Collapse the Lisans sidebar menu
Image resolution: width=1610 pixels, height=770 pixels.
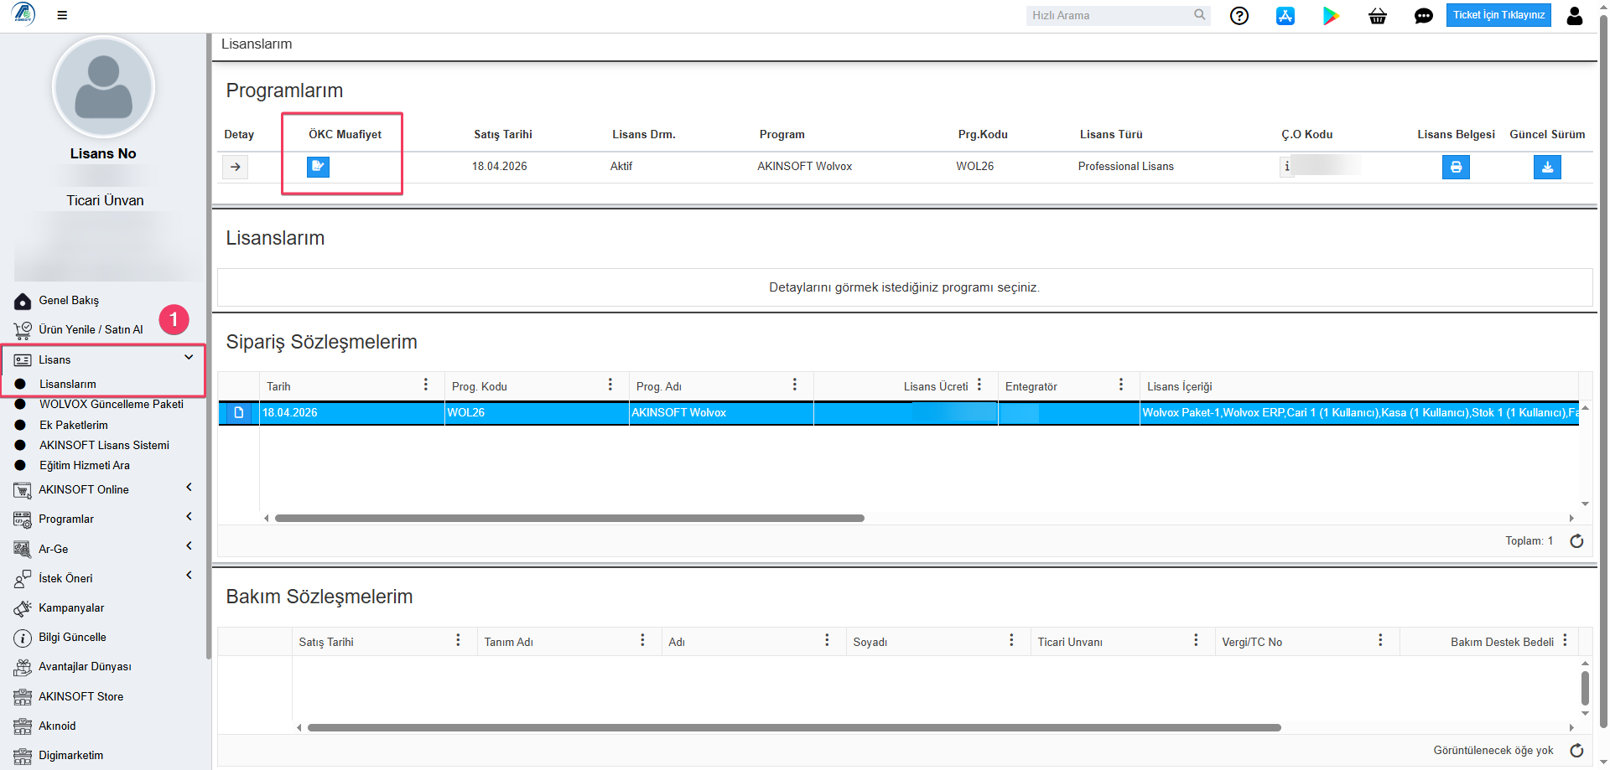pyautogui.click(x=189, y=358)
